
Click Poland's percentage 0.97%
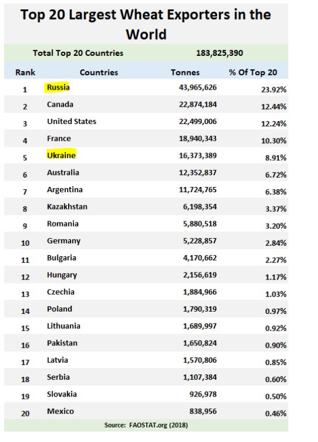coord(275,311)
